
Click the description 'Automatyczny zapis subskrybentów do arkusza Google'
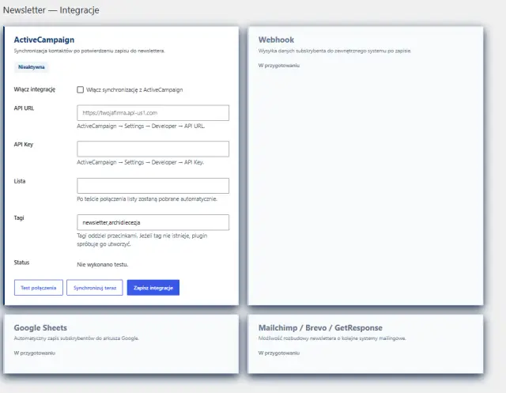coord(76,338)
